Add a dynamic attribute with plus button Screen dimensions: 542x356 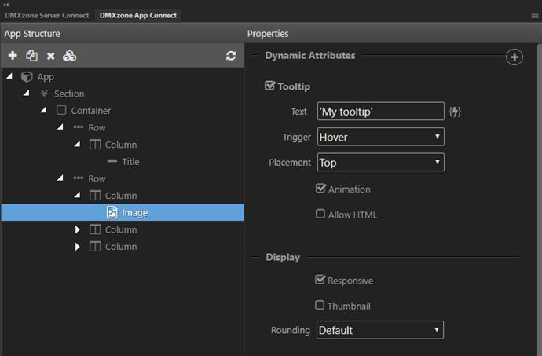pyautogui.click(x=514, y=57)
